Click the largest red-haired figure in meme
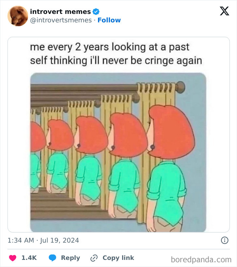Viewport: 237px width, 267px height. [x=169, y=169]
